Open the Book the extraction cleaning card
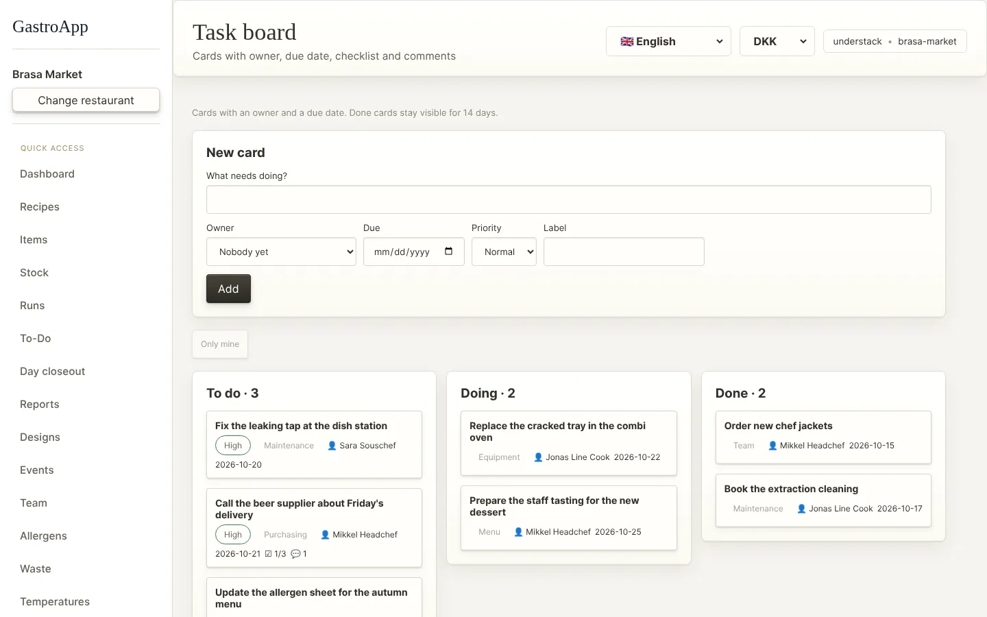 click(823, 500)
